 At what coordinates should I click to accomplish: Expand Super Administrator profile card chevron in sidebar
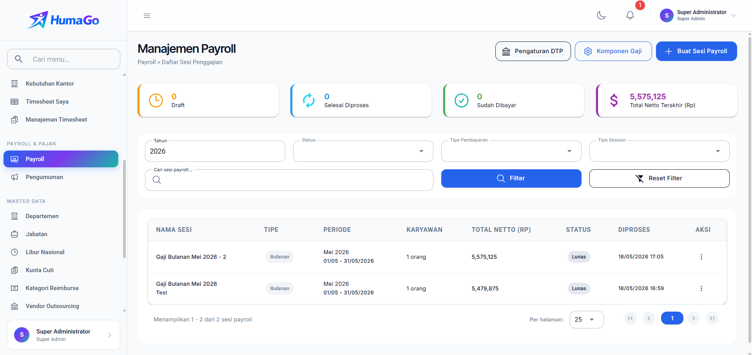click(x=110, y=335)
